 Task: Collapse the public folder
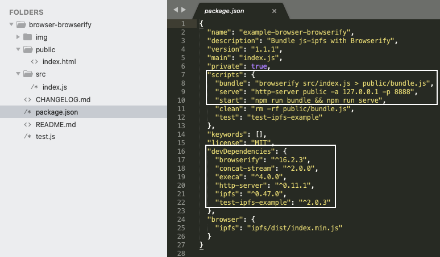[x=18, y=49]
